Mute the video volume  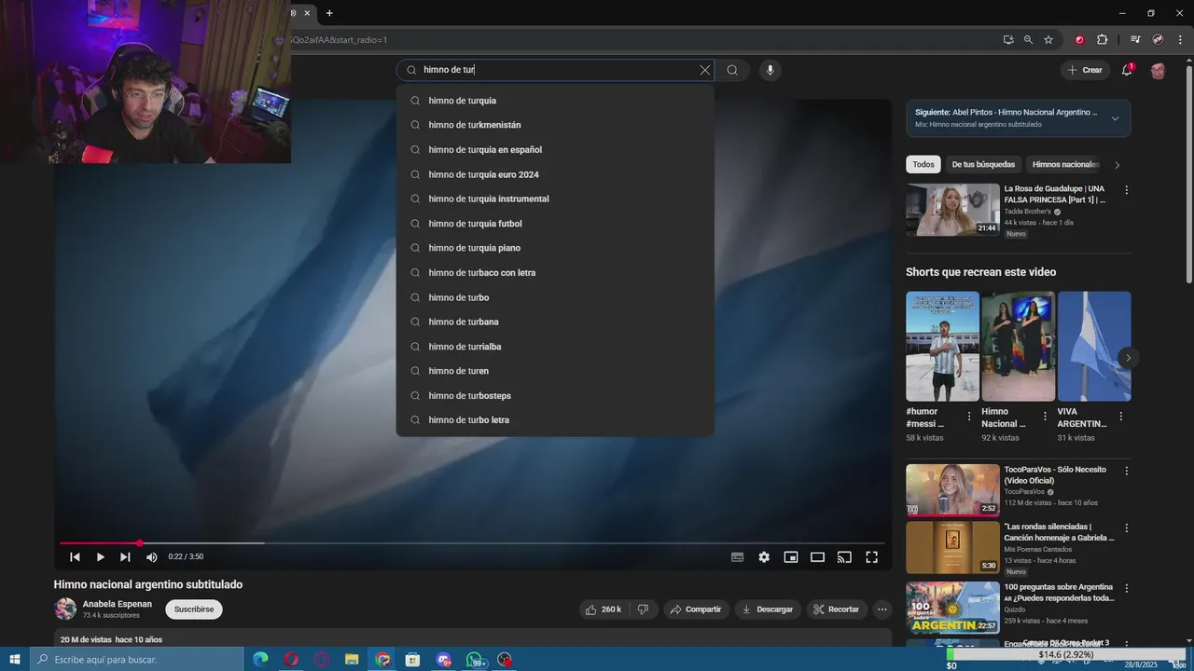(x=152, y=557)
